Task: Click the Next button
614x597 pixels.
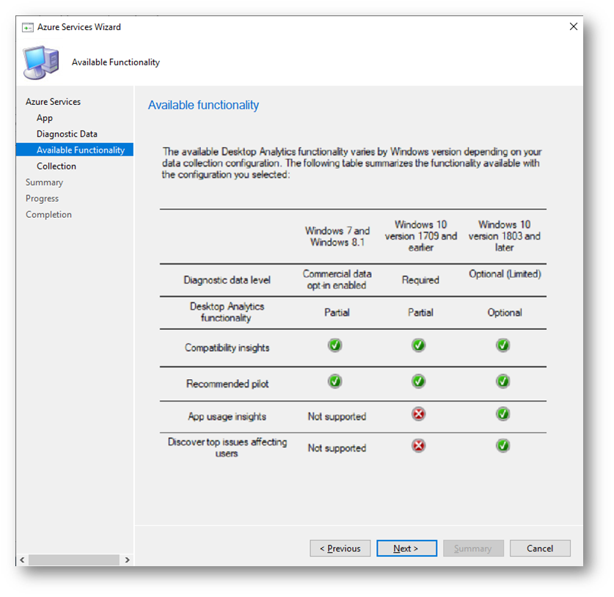Action: click(x=406, y=549)
